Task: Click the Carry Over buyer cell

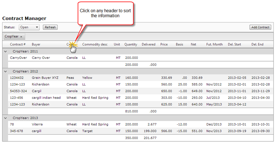Action: point(41,58)
